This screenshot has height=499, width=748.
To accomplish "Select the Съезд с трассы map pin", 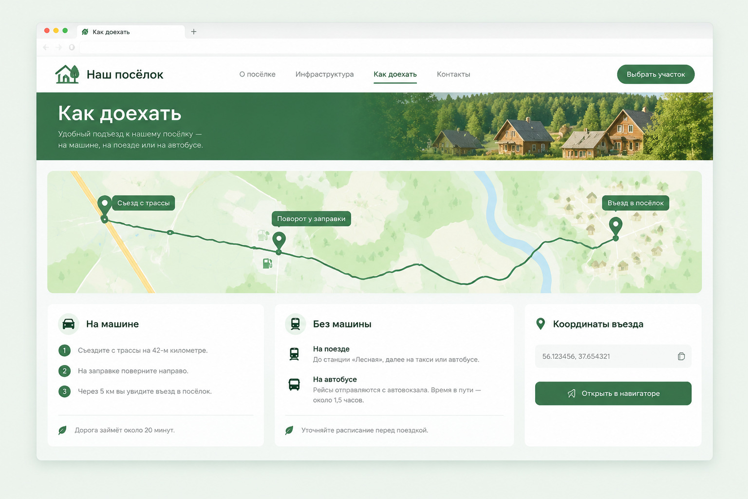I will [104, 206].
